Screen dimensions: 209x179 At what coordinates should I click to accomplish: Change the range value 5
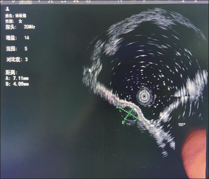tap(26, 49)
